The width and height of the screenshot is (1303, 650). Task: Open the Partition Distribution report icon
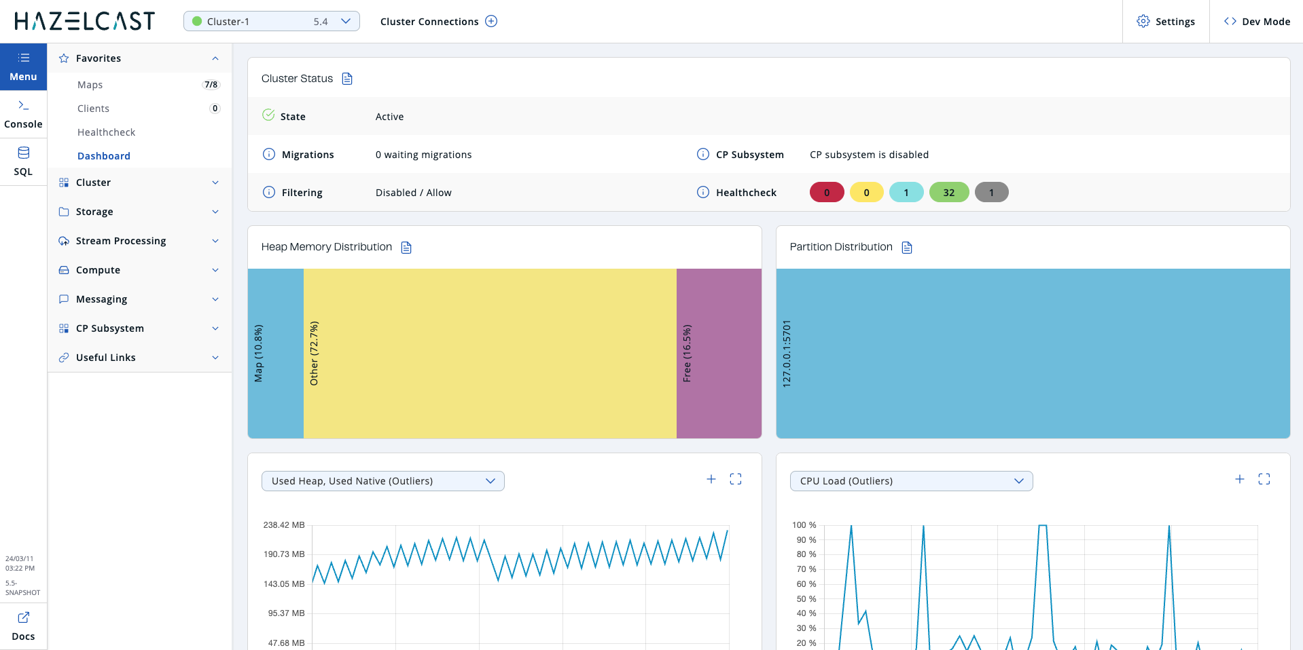click(907, 248)
